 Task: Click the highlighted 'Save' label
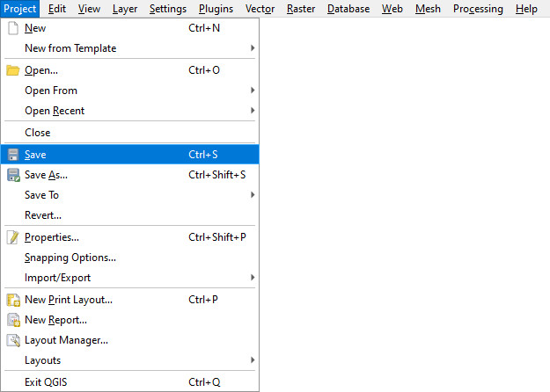35,155
